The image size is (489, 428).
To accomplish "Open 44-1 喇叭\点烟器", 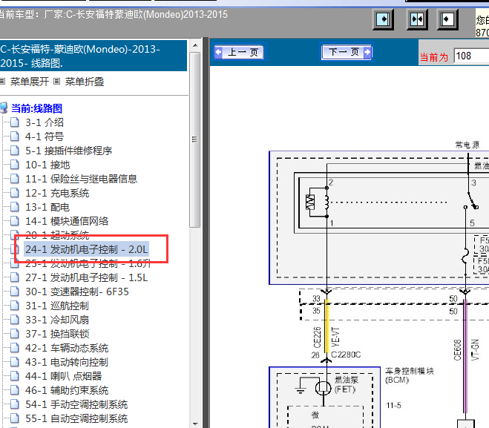I will click(x=64, y=376).
